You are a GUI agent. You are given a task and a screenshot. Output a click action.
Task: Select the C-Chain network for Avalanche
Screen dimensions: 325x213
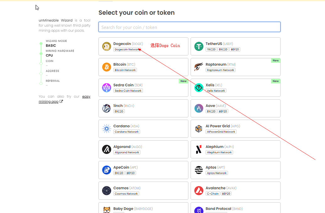pyautogui.click(x=213, y=194)
